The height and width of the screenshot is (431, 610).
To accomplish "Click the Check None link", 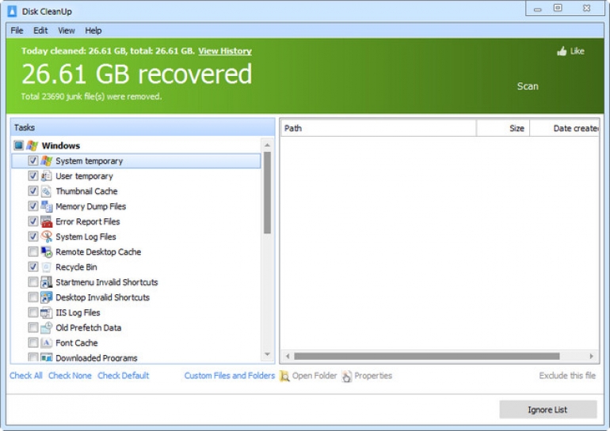I will [70, 376].
